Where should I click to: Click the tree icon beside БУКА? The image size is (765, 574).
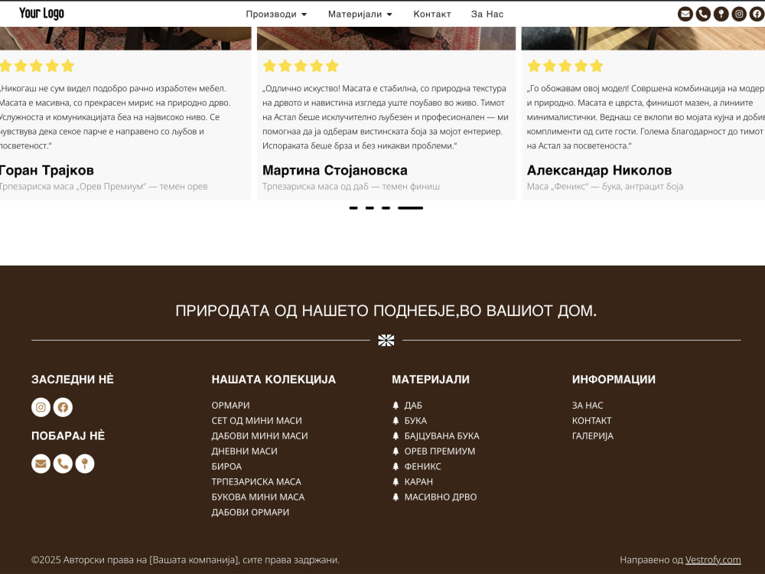point(396,420)
